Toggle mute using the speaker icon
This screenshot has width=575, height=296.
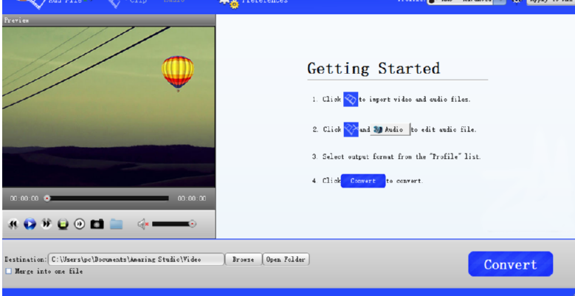point(142,224)
